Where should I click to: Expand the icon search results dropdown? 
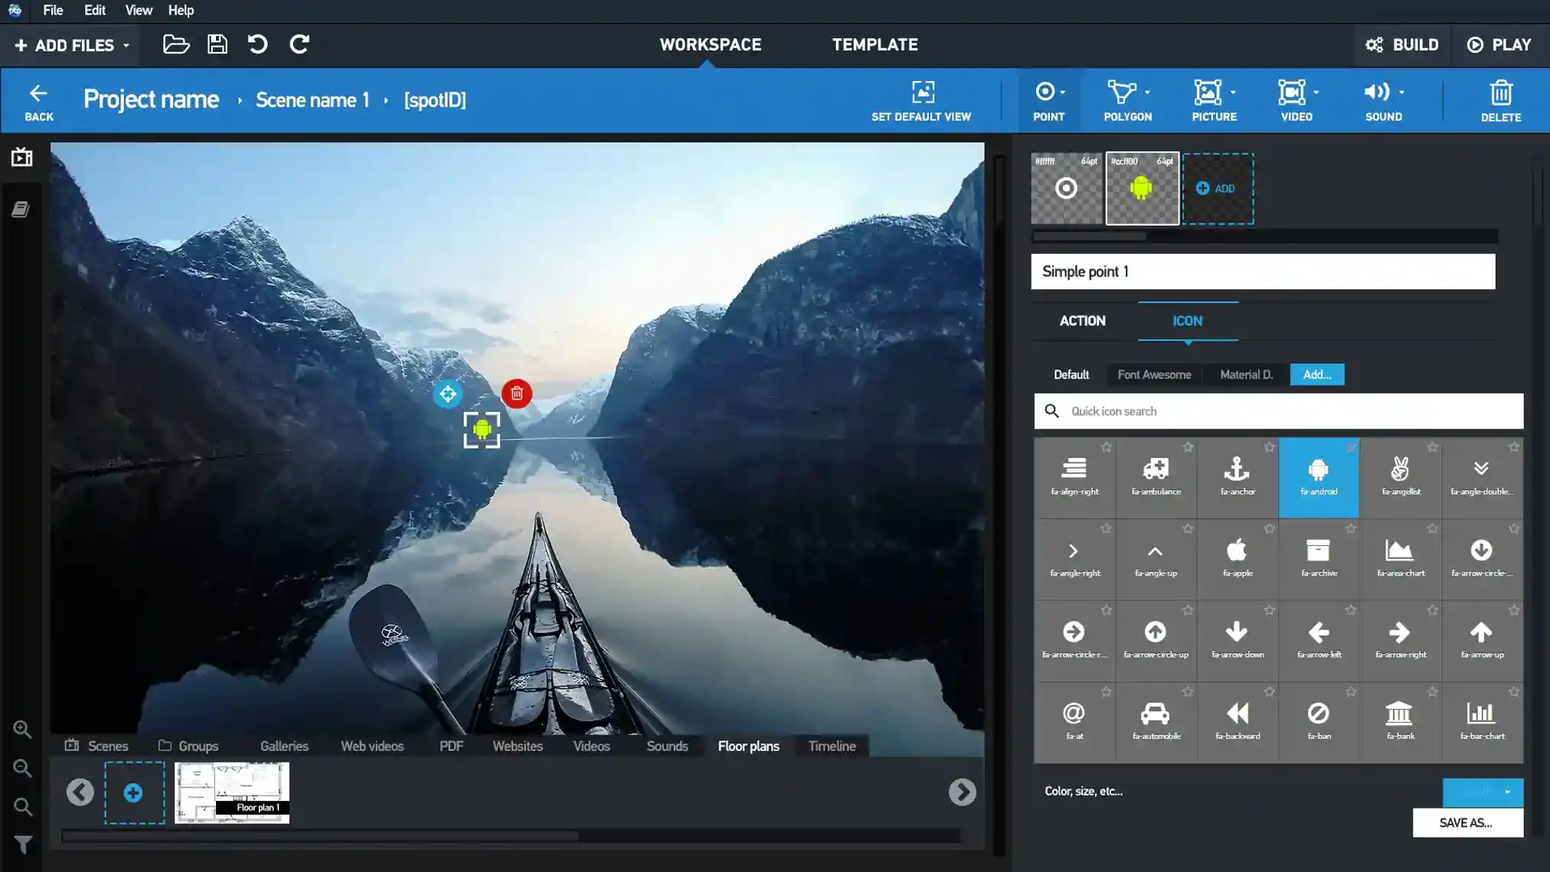(1277, 411)
